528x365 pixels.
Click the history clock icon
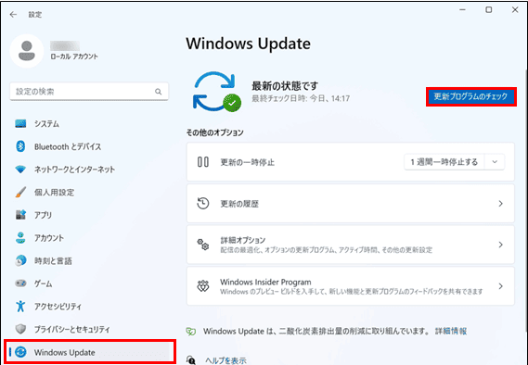[203, 203]
